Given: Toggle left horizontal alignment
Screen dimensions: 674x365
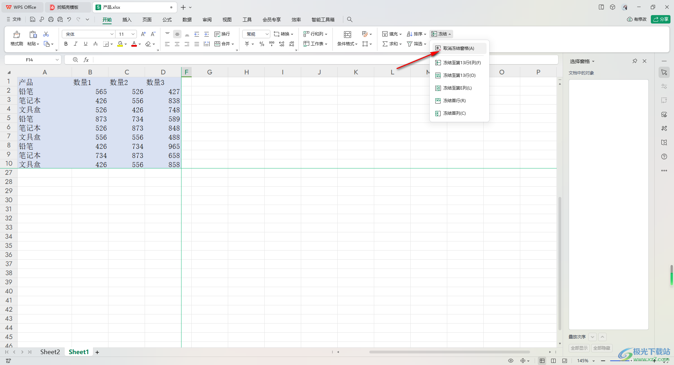Looking at the screenshot, I should [167, 44].
